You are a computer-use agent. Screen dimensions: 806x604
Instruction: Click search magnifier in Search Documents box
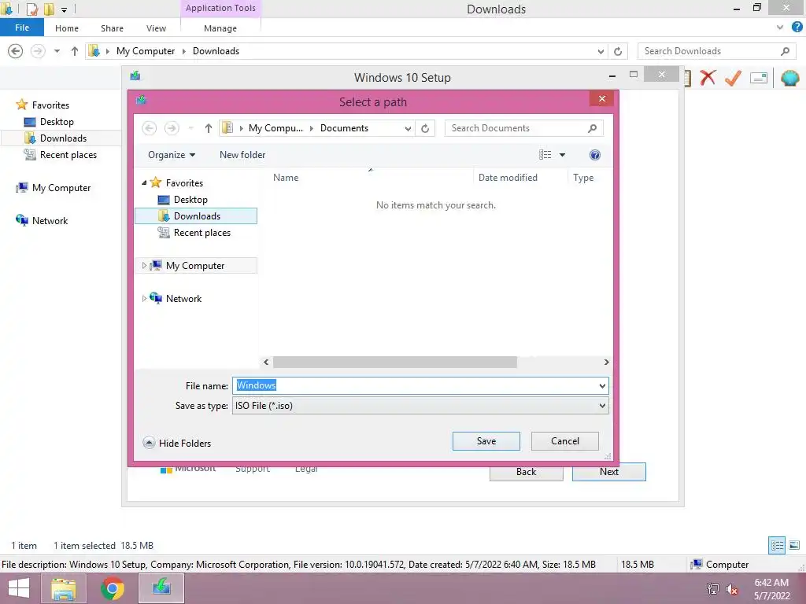(592, 128)
